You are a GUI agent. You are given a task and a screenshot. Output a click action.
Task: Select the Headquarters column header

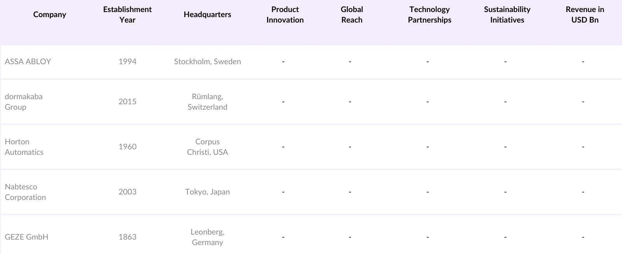[207, 14]
